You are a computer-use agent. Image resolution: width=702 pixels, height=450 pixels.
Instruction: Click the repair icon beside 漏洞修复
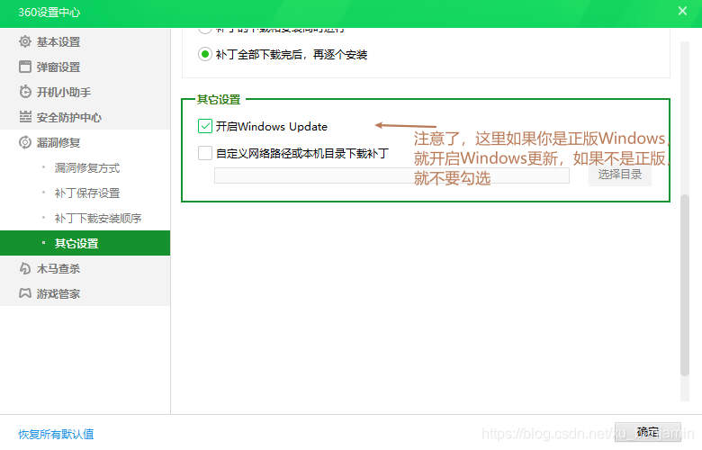25,142
